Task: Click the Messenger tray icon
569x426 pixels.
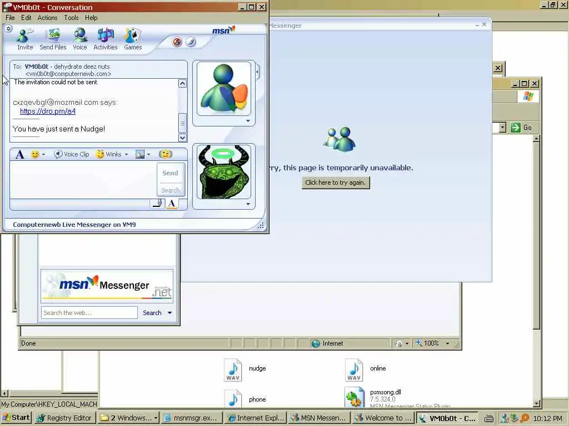Action: (505, 418)
